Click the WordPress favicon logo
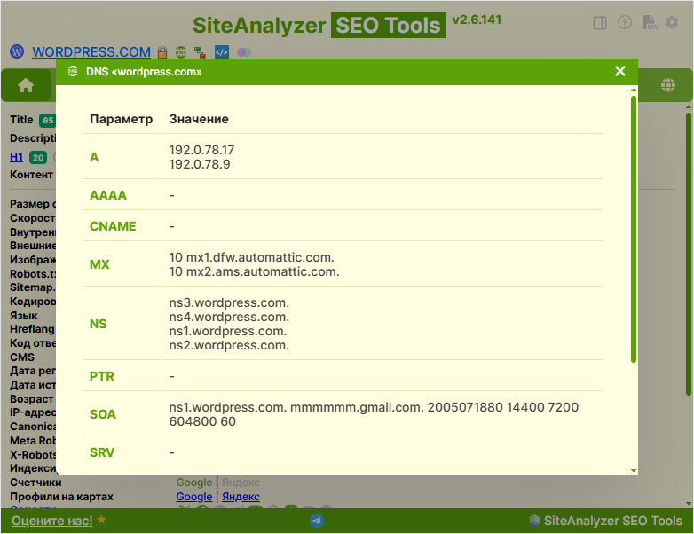Viewport: 694px width, 534px height. coord(17,51)
